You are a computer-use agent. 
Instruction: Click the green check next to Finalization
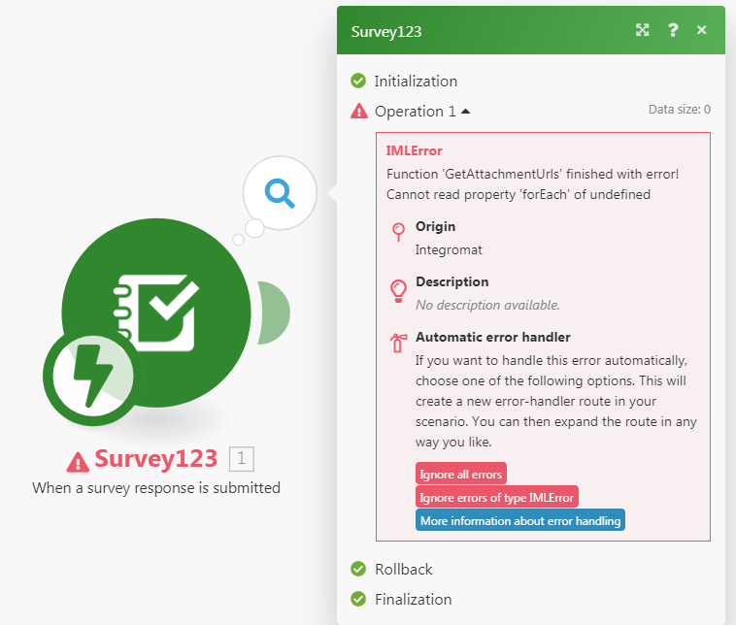(x=358, y=599)
